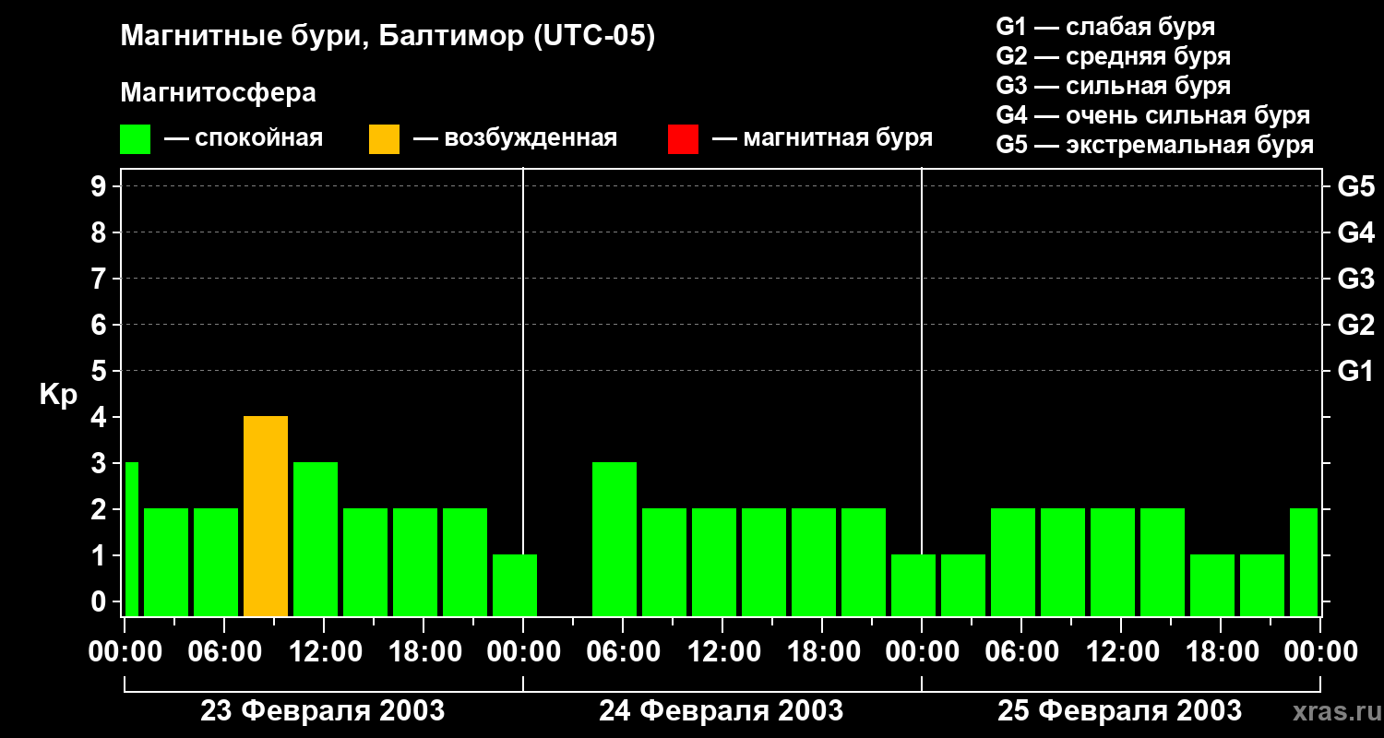The image size is (1384, 738).
Task: Click the right axis label G1
Action: point(1355,371)
